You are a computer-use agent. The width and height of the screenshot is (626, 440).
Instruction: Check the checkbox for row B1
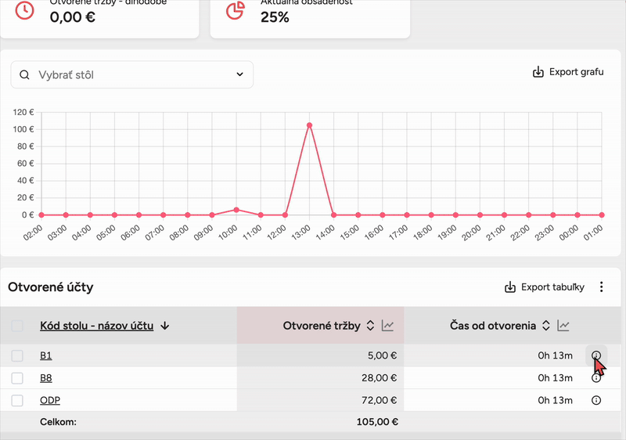point(17,356)
